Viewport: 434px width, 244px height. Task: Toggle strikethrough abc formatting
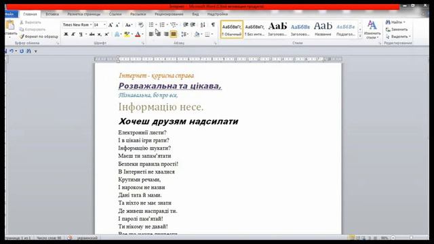92,35
